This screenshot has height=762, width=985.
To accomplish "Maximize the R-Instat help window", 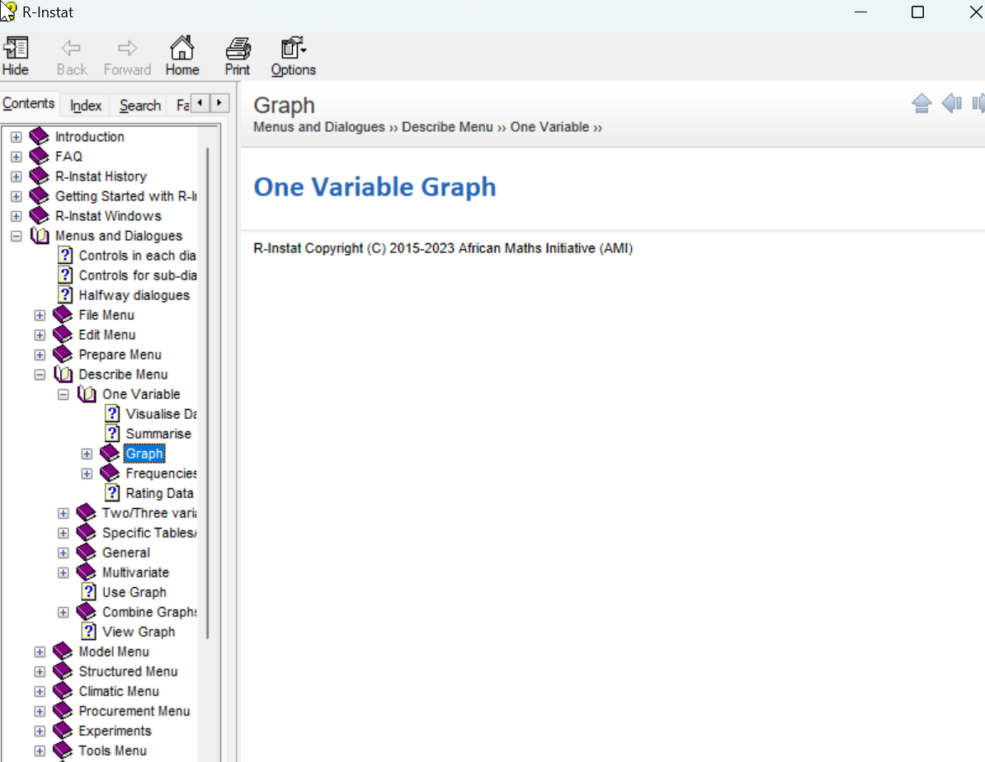I will [x=918, y=12].
